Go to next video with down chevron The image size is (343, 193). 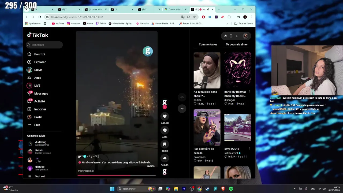(182, 109)
